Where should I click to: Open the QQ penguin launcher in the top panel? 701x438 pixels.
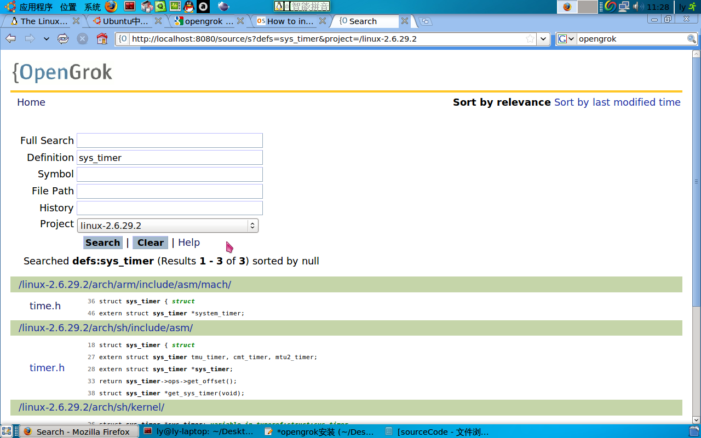pyautogui.click(x=188, y=7)
